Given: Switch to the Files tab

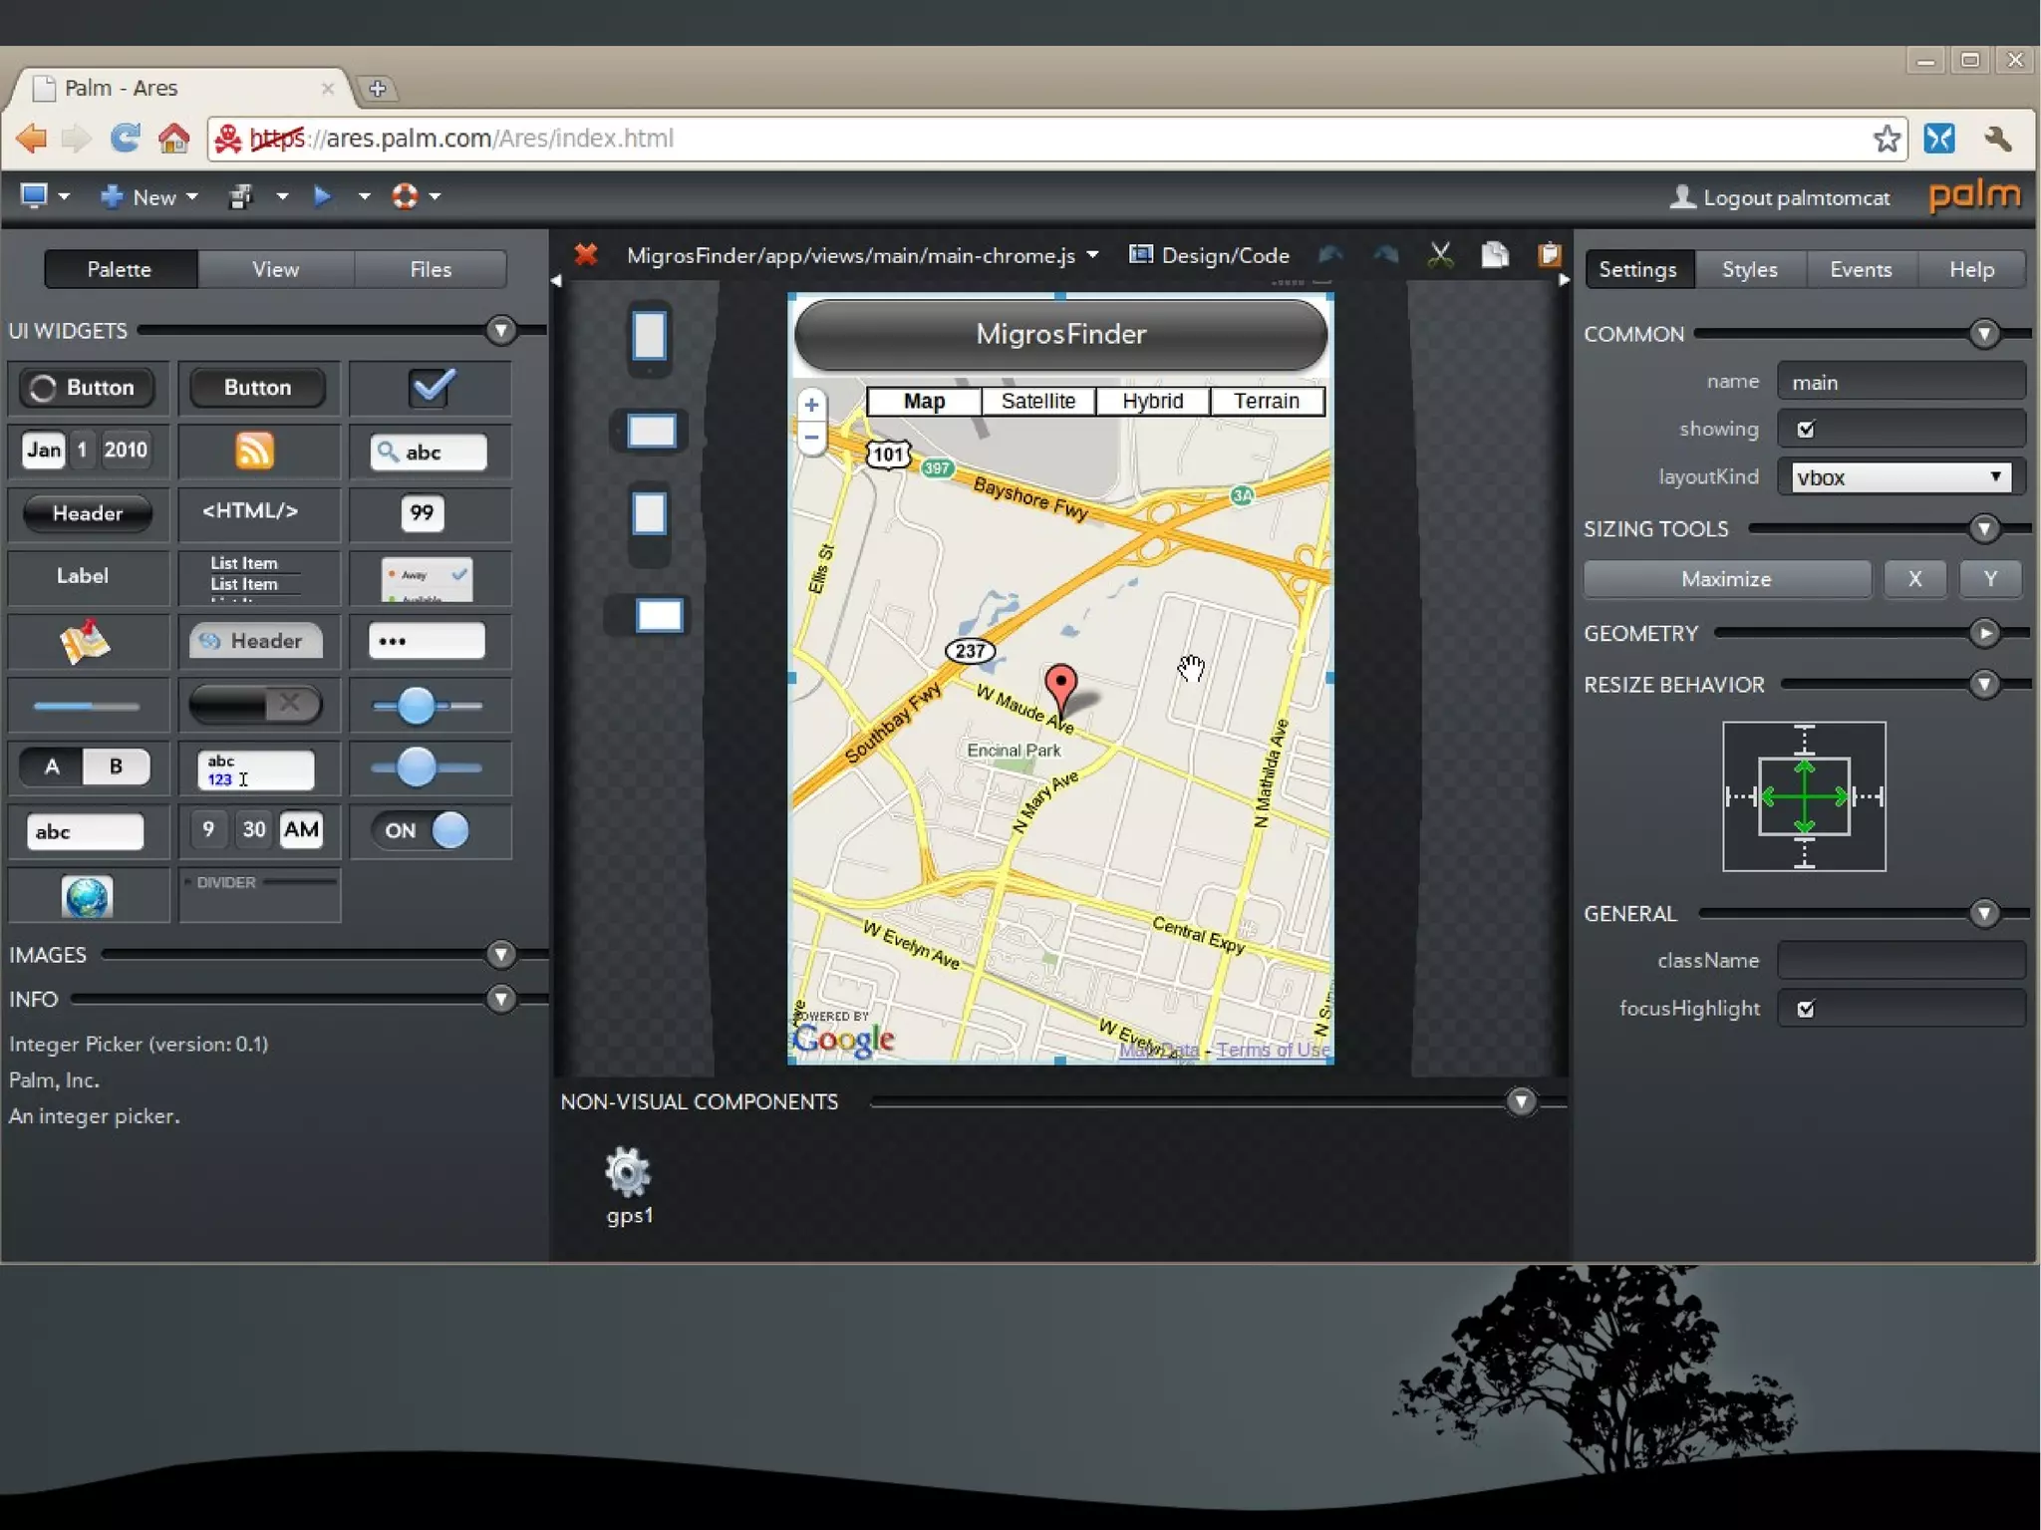Looking at the screenshot, I should 431,269.
